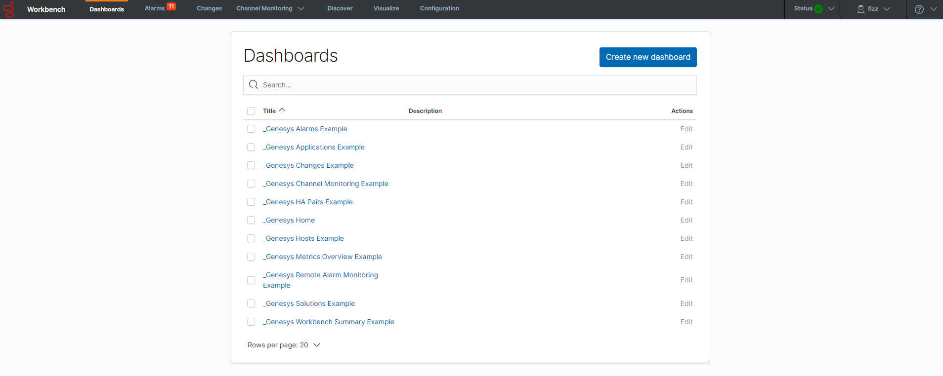Open _Genesys Alarms Example dashboard
The height and width of the screenshot is (376, 943).
coord(305,129)
